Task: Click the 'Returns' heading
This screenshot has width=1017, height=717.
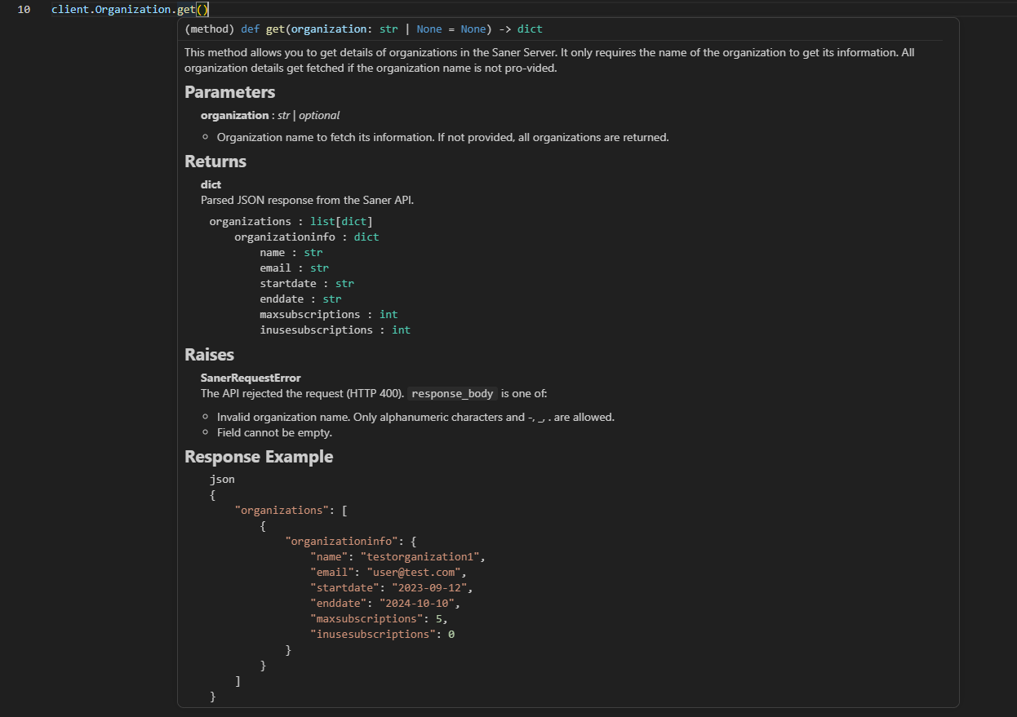Action: click(x=215, y=162)
